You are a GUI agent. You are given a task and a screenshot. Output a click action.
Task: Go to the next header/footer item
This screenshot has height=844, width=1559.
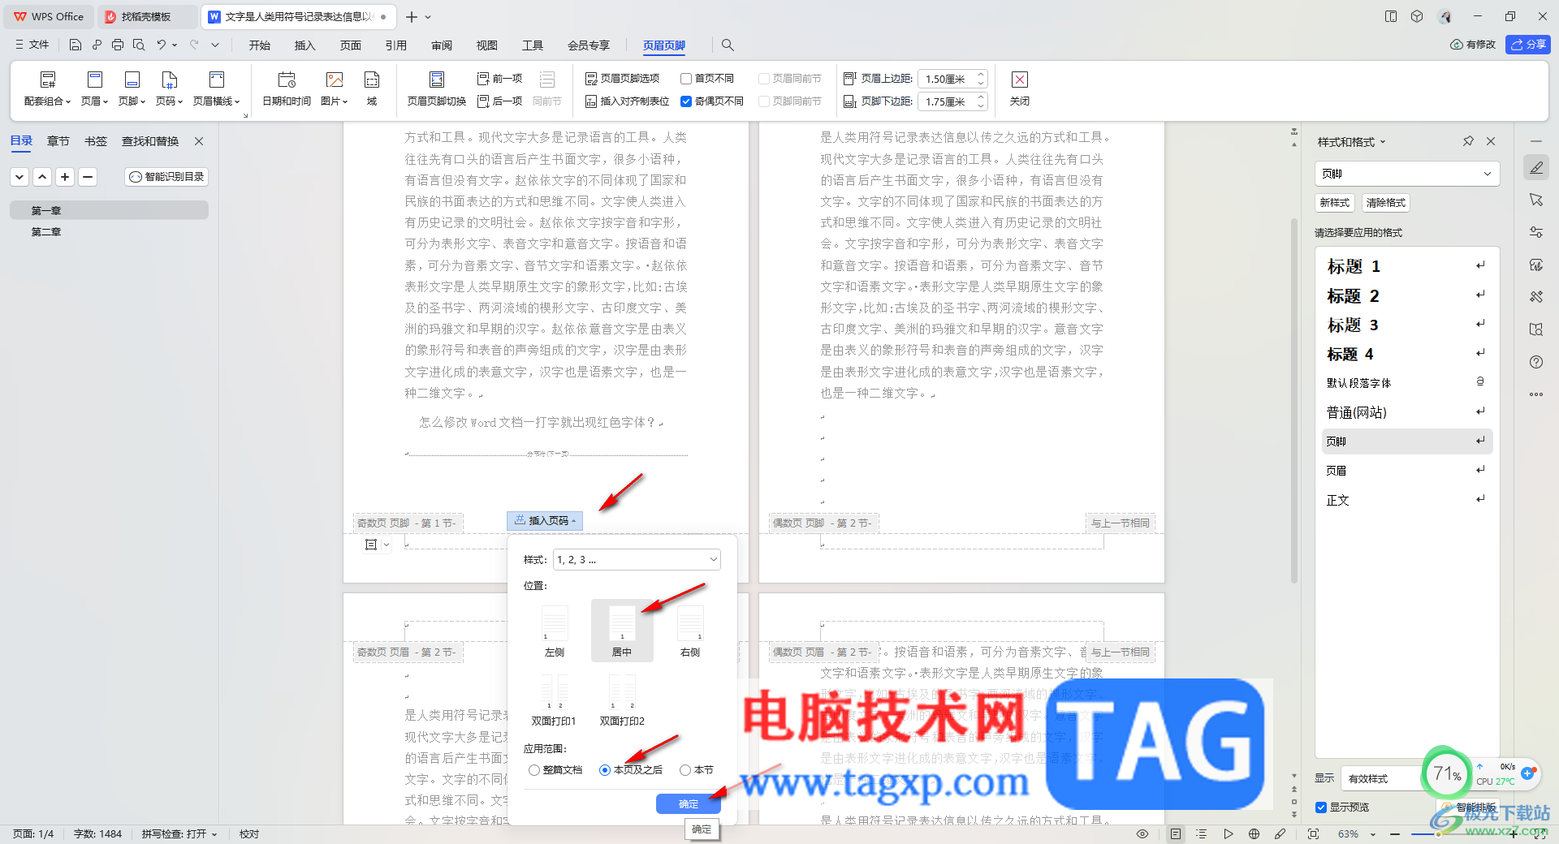[x=499, y=101]
